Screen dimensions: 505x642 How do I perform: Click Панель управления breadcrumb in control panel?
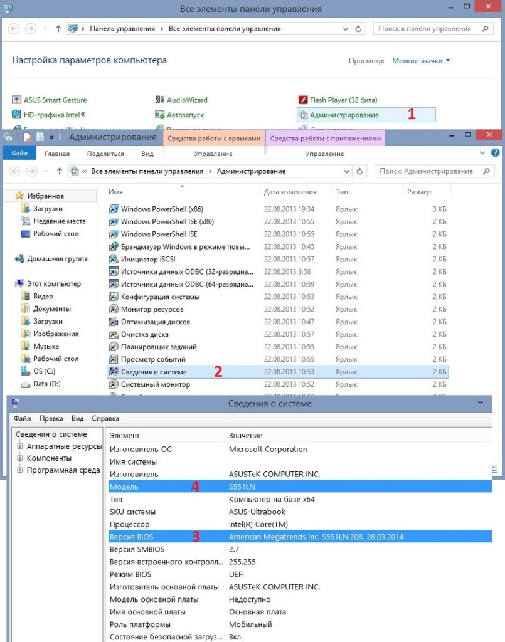(122, 29)
